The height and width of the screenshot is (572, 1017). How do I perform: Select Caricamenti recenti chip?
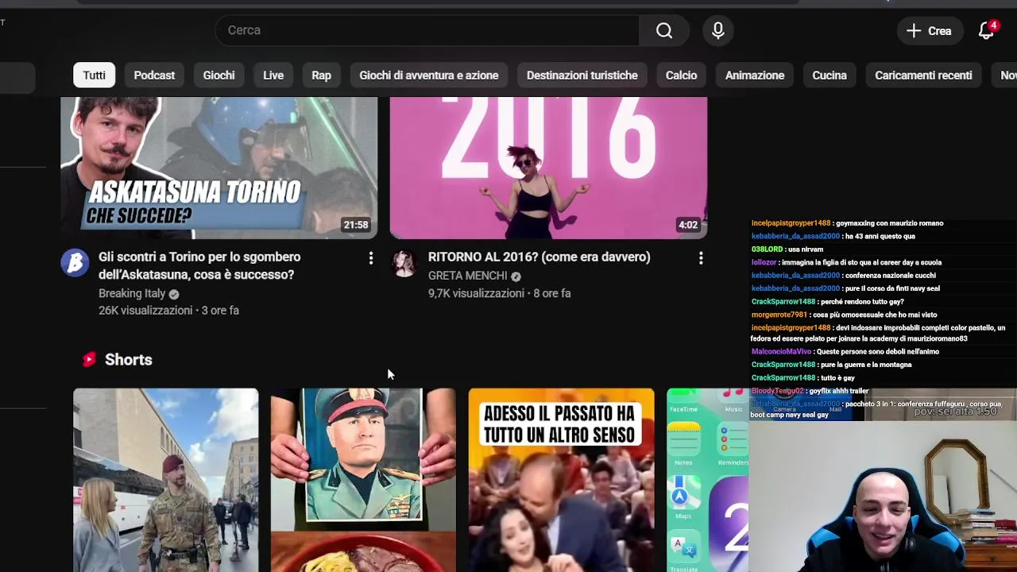pos(923,75)
